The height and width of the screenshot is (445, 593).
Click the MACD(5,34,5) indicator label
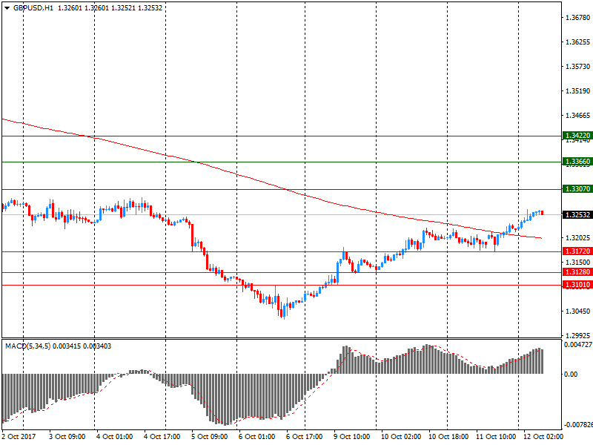coord(27,346)
